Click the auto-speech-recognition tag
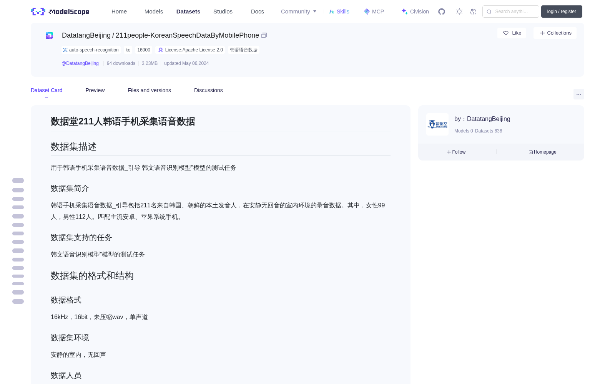 click(91, 50)
